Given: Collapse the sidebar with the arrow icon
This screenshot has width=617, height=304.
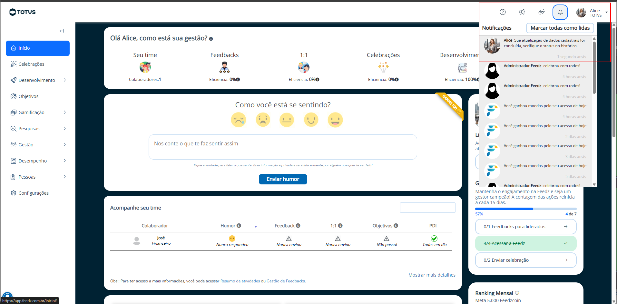Looking at the screenshot, I should pos(62,31).
